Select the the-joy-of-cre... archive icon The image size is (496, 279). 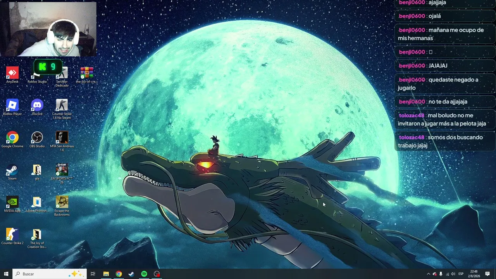[x=86, y=75]
